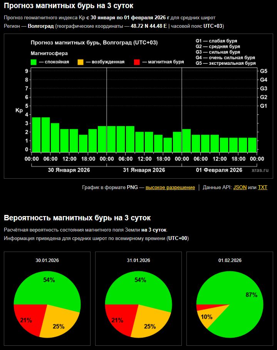Viewport: 277px width, 350px height.
Task: Open the TXT API data link
Action: click(262, 187)
